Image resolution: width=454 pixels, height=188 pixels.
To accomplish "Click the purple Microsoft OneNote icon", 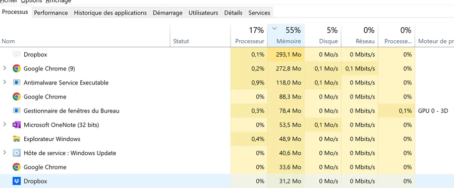I will (17, 125).
